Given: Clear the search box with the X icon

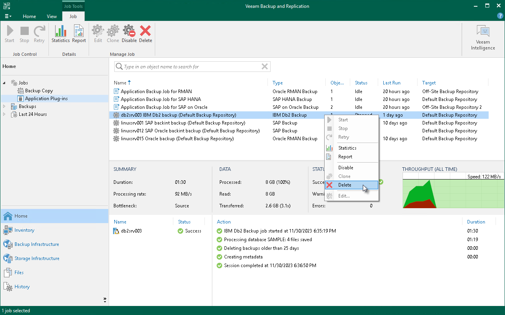Looking at the screenshot, I should coord(265,67).
